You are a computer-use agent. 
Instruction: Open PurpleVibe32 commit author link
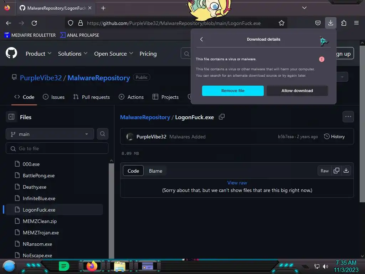point(151,137)
